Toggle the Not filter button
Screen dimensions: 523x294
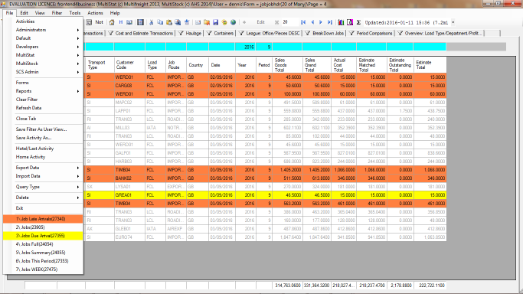pyautogui.click(x=99, y=22)
